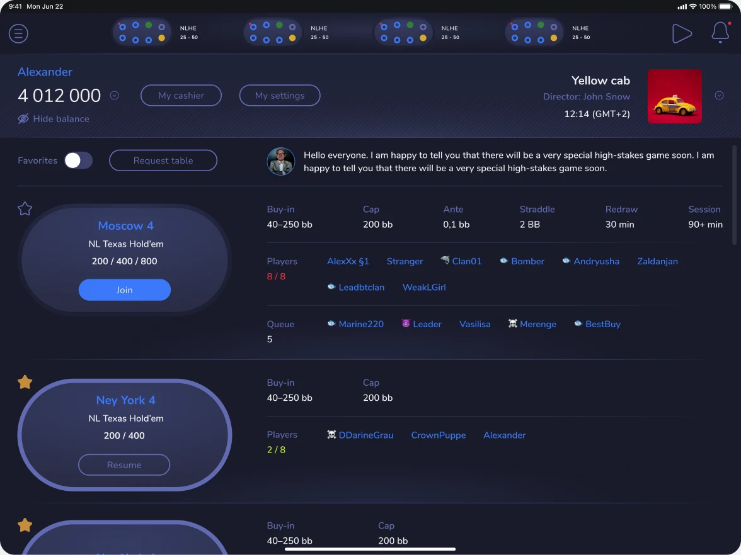Click the Wi-Fi icon in status bar
This screenshot has height=555, width=741.
pos(693,6)
